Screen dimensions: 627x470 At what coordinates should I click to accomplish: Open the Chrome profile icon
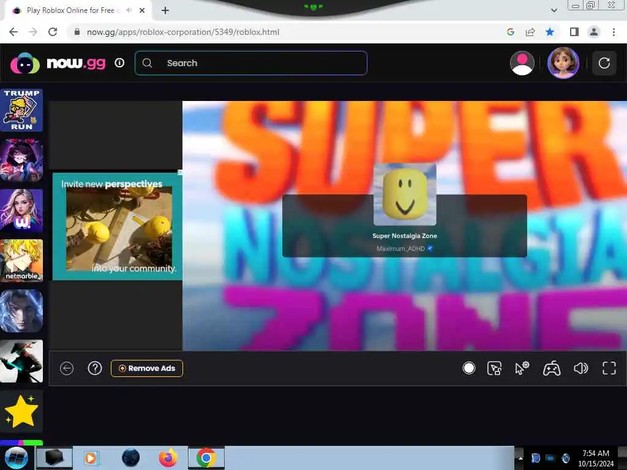[x=594, y=32]
